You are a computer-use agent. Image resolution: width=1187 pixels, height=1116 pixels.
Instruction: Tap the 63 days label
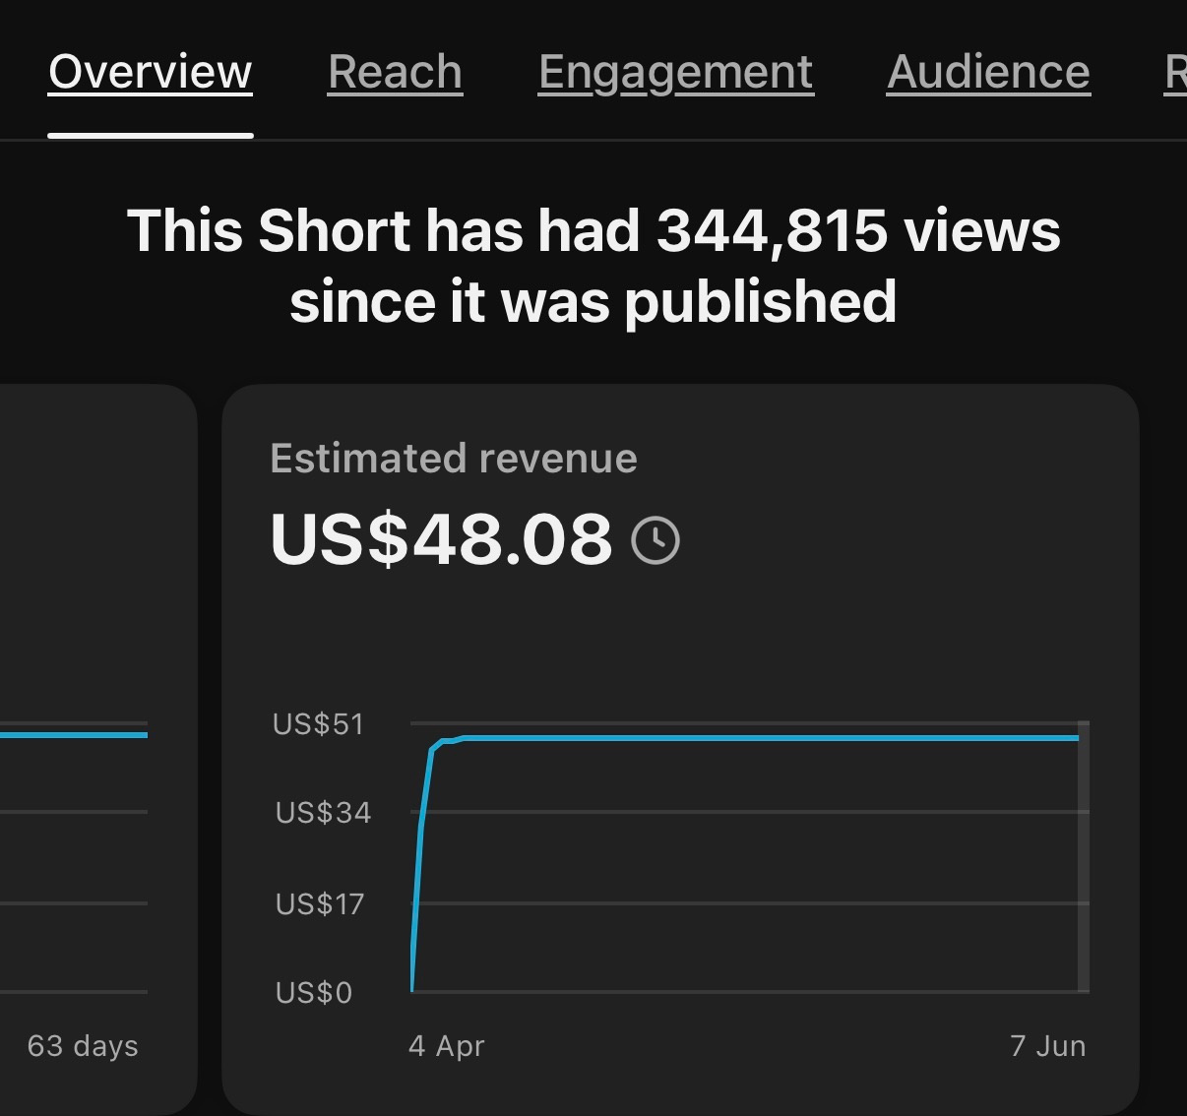click(x=83, y=1045)
